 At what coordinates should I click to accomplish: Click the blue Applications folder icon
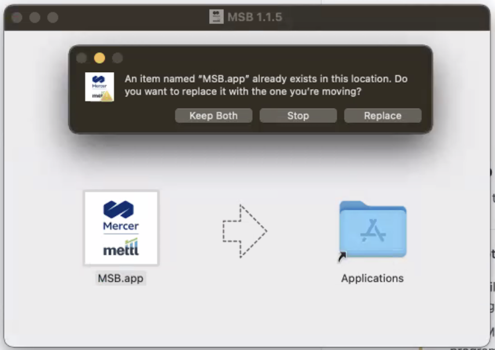click(x=372, y=230)
